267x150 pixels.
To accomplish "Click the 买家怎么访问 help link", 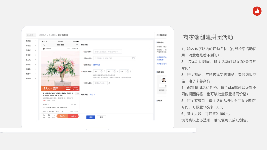I will pyautogui.click(x=161, y=64).
